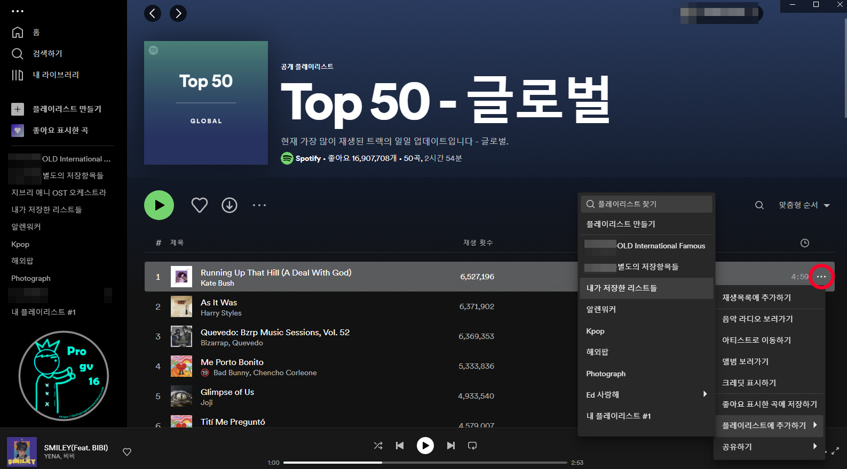
Task: Open library icon in sidebar
Action: pyautogui.click(x=18, y=75)
